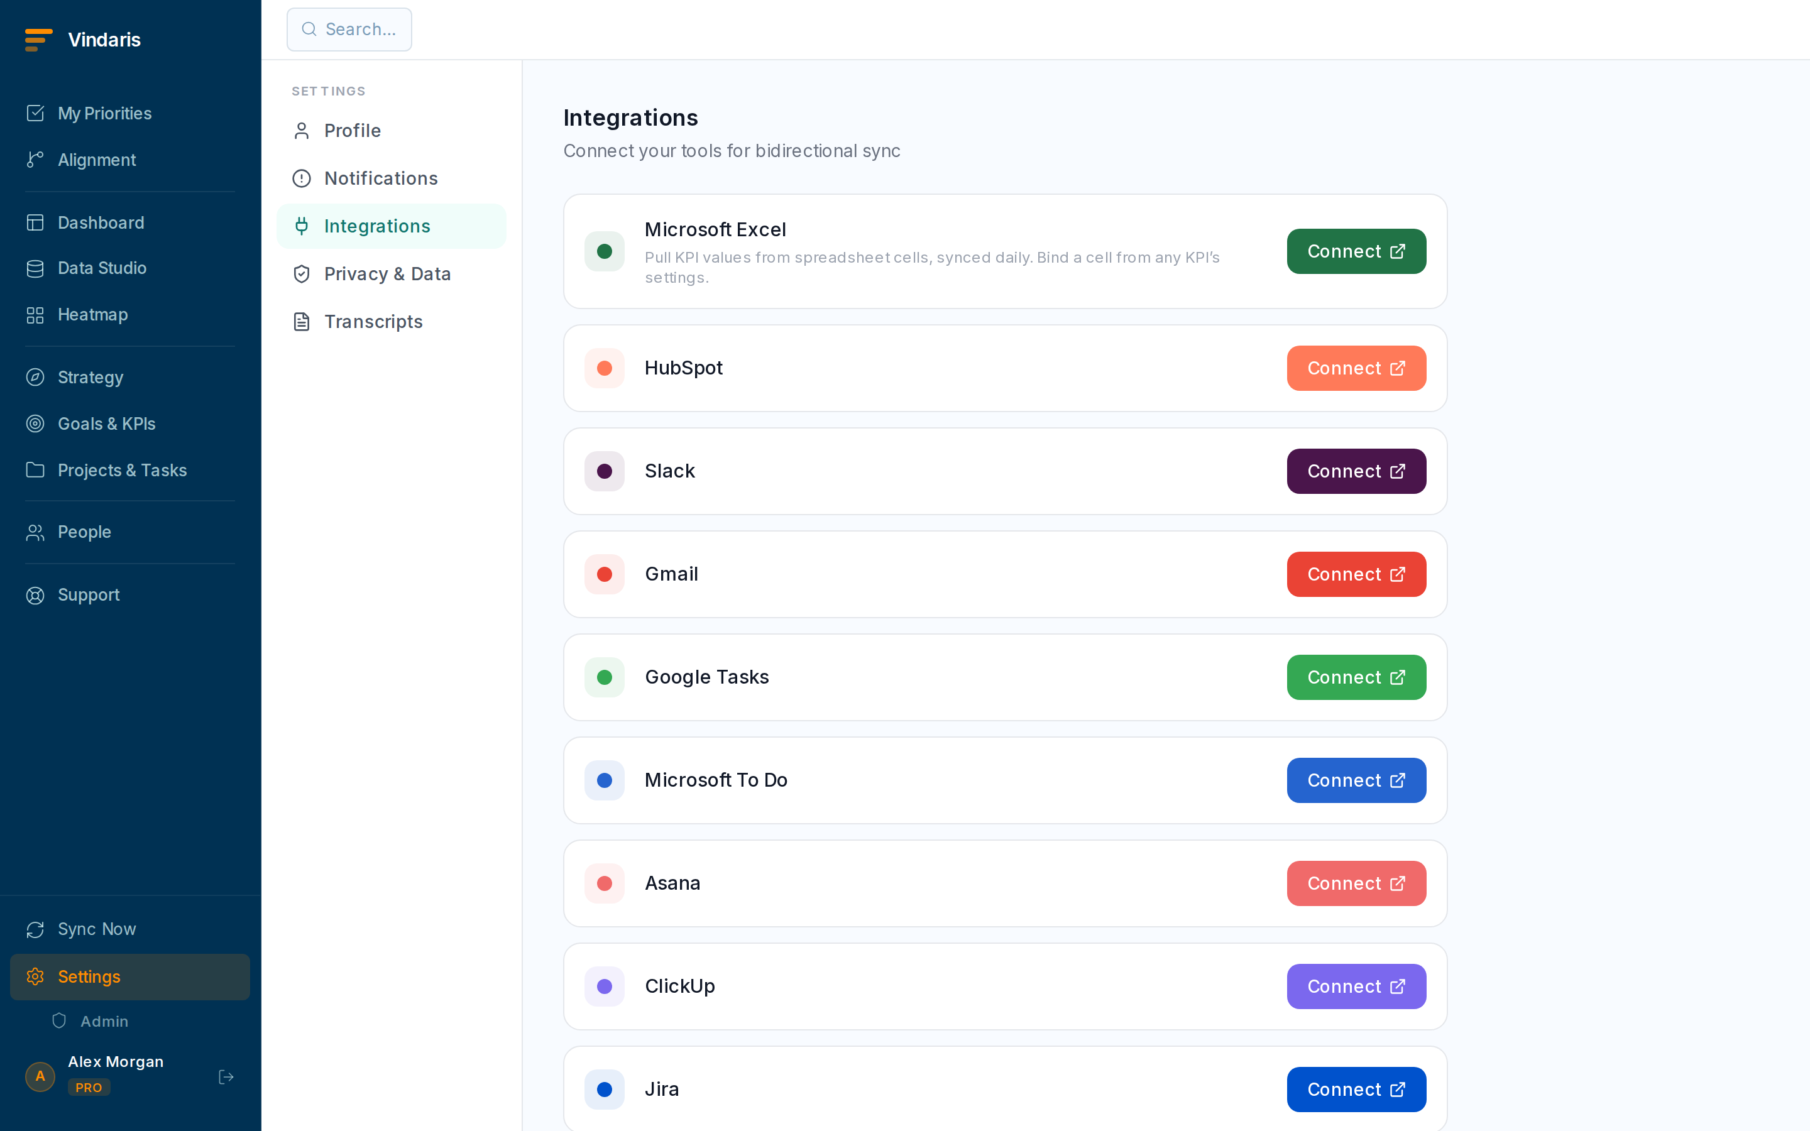Open the Heatmap view
This screenshot has height=1131, width=1810.
[130, 314]
